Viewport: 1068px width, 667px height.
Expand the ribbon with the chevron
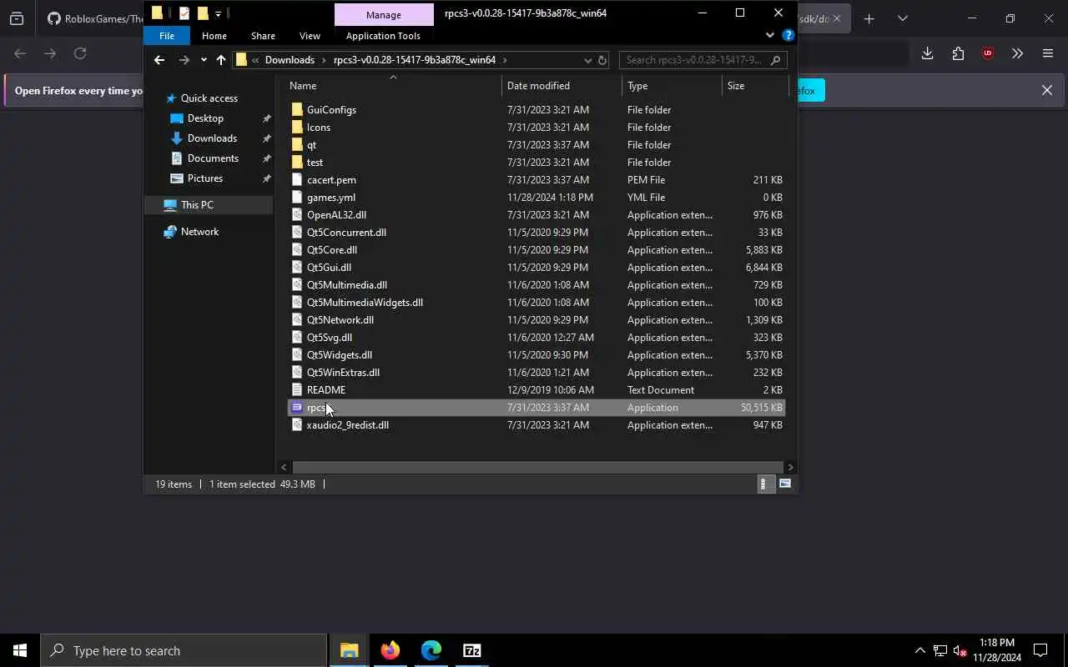tap(769, 36)
